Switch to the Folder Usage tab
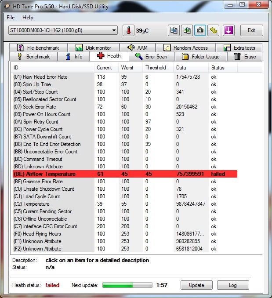 (x=201, y=57)
